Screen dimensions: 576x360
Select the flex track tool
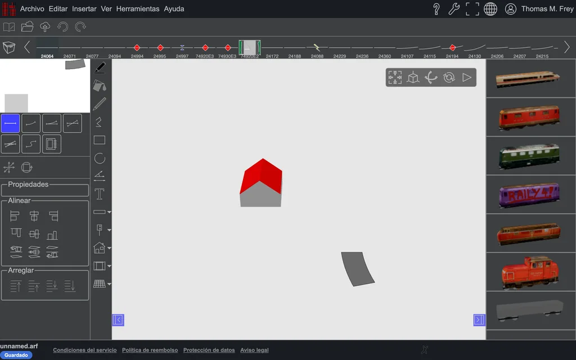(31, 144)
